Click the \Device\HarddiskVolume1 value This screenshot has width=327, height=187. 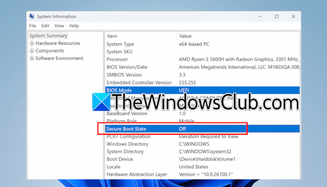(x=207, y=159)
